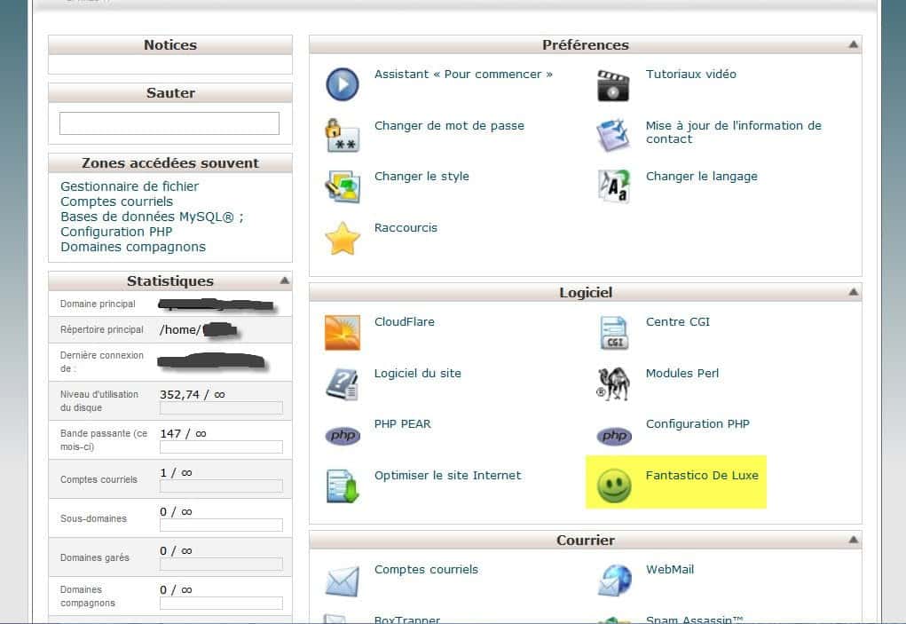
Task: Click the Domaines garés usage bar
Action: [x=221, y=564]
